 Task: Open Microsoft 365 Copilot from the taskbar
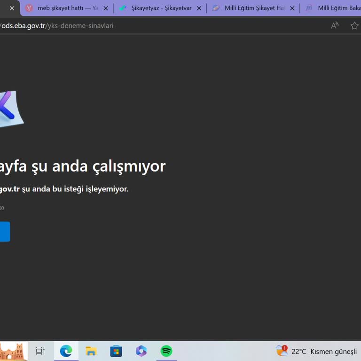click(x=141, y=351)
